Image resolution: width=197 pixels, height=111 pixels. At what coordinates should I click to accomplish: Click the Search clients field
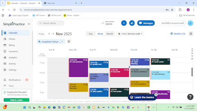pyautogui.click(x=51, y=23)
